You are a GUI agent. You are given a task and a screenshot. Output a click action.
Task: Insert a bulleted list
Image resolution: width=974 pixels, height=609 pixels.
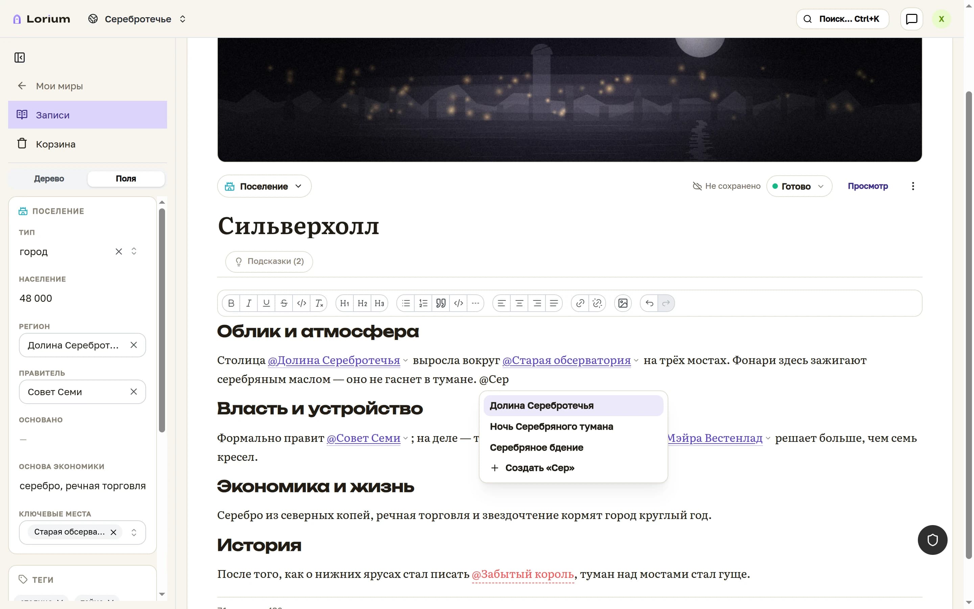pos(406,303)
